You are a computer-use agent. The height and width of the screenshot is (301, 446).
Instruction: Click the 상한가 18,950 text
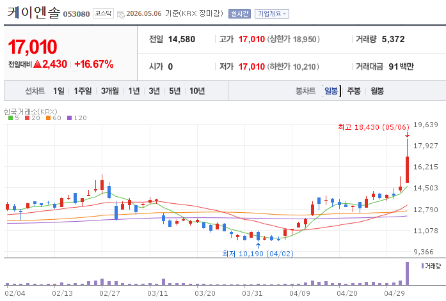[x=293, y=39]
